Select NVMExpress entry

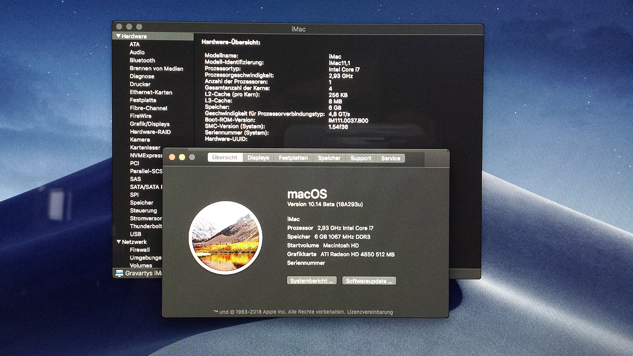146,155
